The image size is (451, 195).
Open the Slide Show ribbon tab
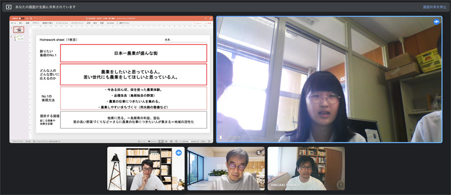(x=78, y=23)
